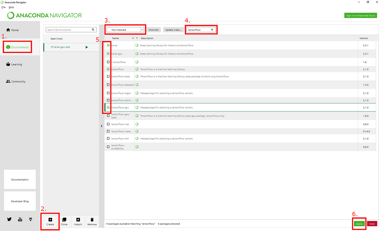This screenshot has width=382, height=231.
Task: Apply the selected package changes
Action: tap(359, 223)
